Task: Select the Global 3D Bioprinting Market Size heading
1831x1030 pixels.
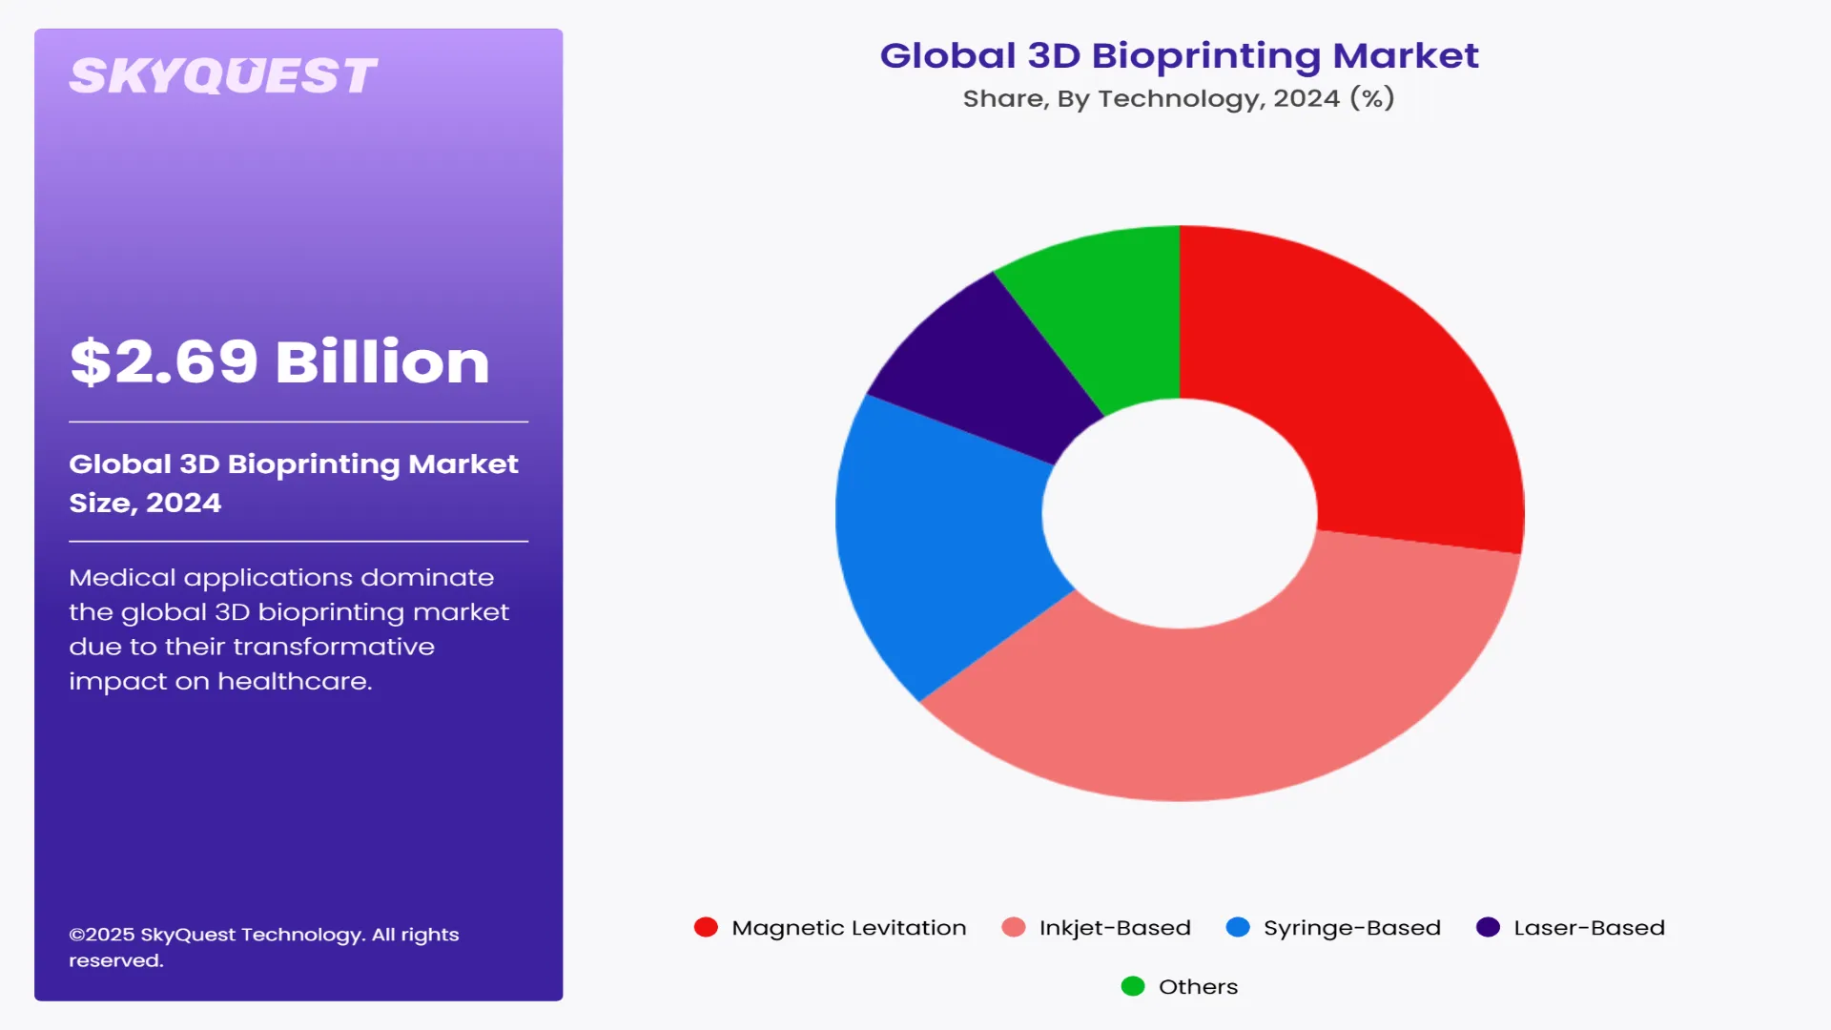Action: click(294, 483)
